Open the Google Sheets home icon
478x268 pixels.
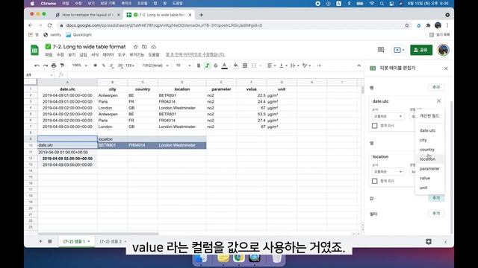click(35, 50)
